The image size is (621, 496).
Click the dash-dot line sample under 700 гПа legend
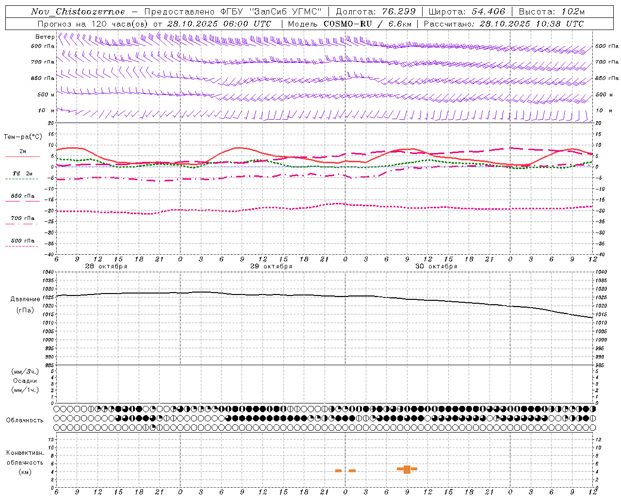21,224
